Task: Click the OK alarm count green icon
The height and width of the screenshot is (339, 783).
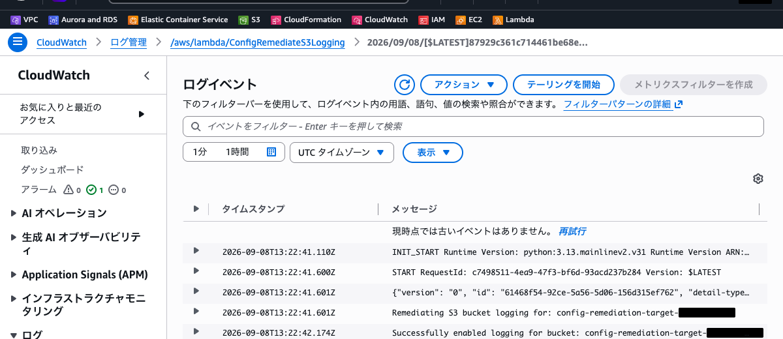Action: coord(91,190)
